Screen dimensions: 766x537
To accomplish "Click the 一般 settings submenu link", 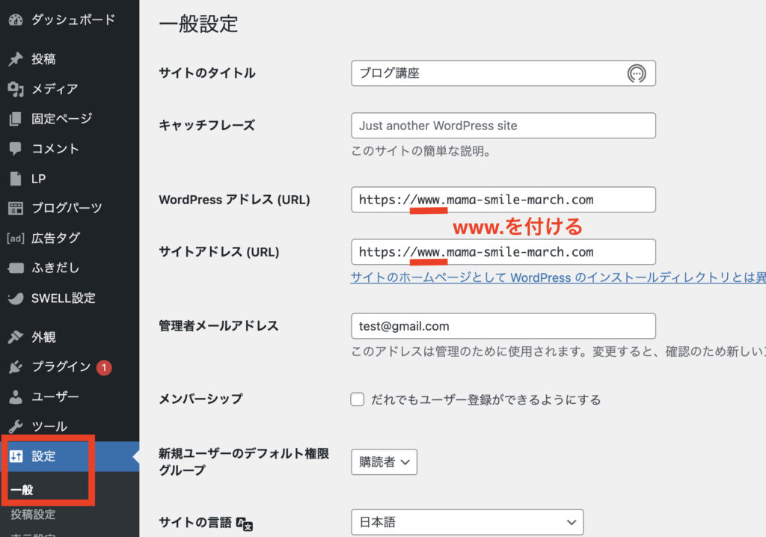I will pos(22,490).
